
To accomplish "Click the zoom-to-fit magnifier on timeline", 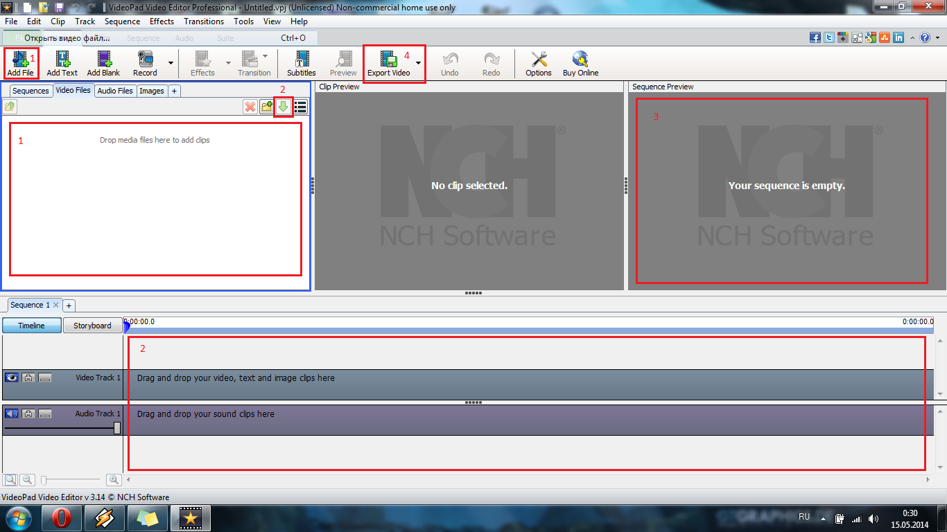I will pos(10,479).
